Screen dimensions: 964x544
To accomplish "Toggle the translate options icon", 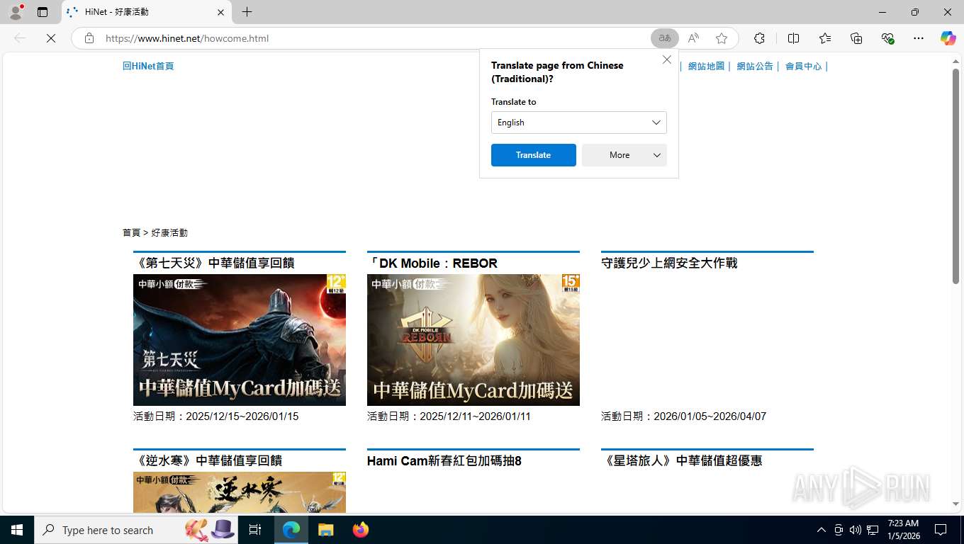I will (665, 38).
